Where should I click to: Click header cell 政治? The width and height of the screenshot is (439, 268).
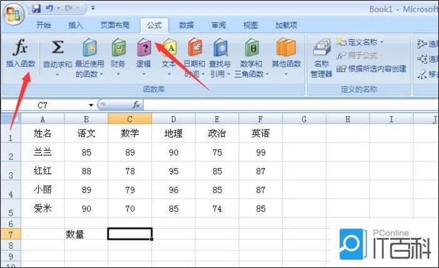tap(217, 134)
